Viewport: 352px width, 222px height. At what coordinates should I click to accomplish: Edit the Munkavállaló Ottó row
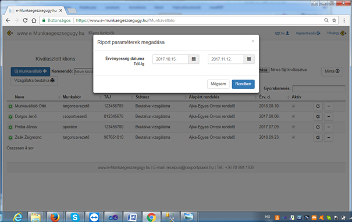318,106
